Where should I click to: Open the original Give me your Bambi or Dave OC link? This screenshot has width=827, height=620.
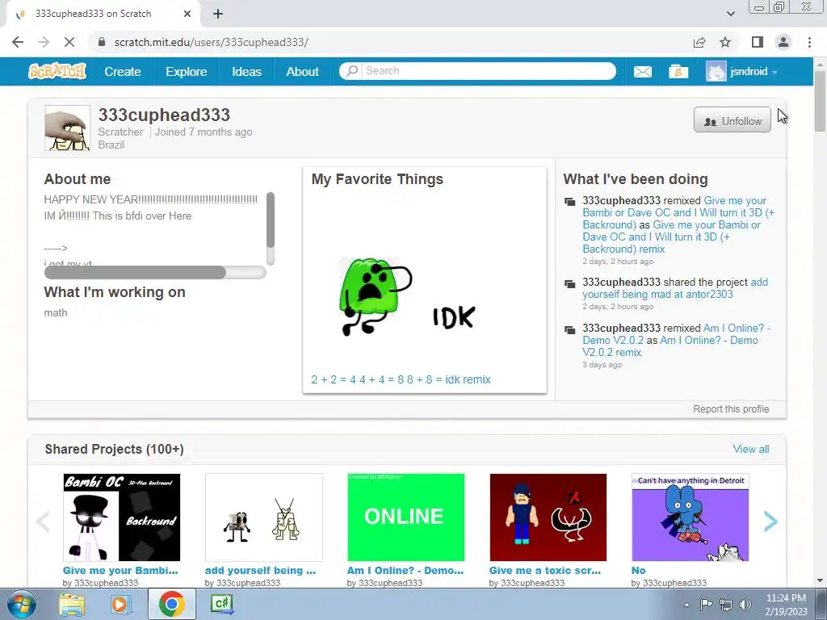(678, 212)
